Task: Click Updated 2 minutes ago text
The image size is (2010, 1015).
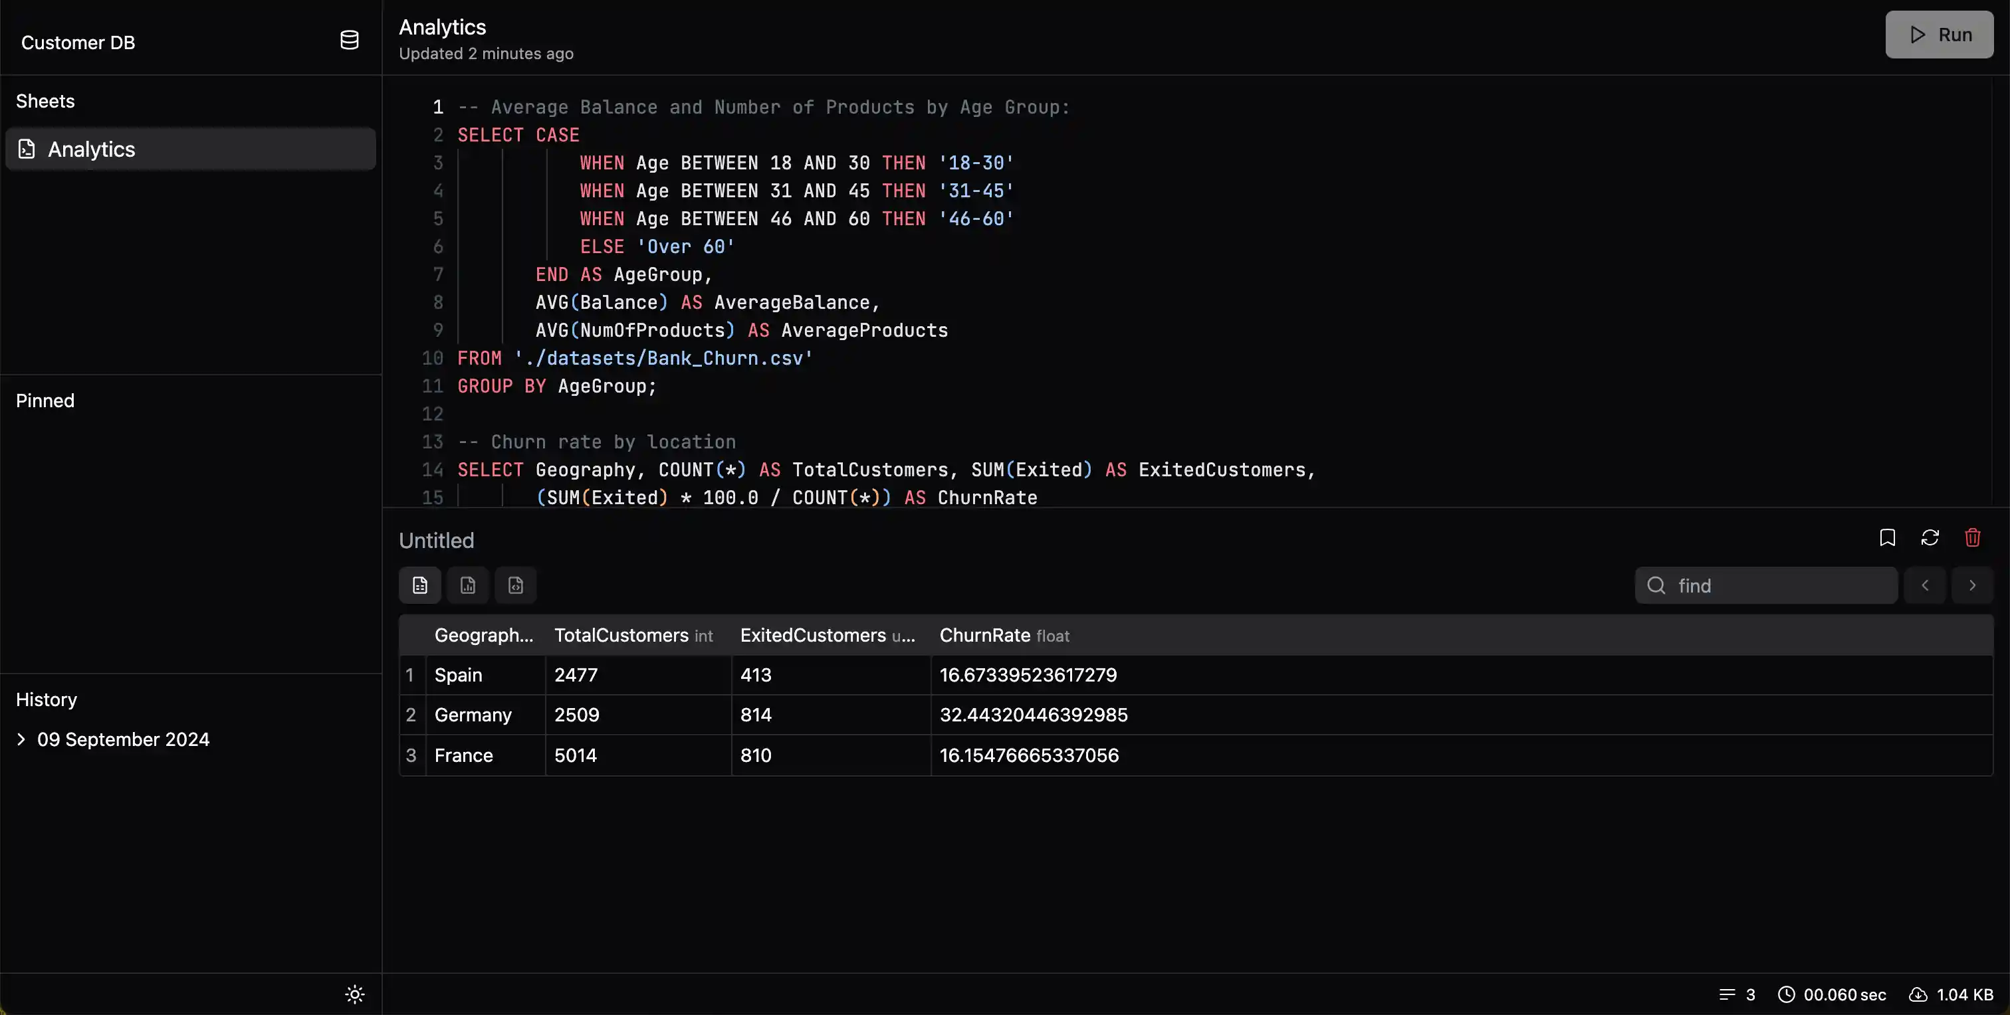Action: pos(486,54)
